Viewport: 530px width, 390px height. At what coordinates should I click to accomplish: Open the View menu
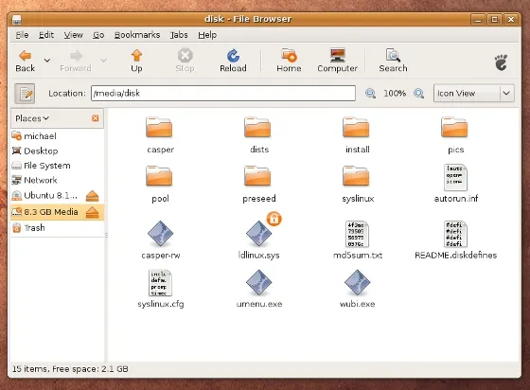[x=74, y=35]
